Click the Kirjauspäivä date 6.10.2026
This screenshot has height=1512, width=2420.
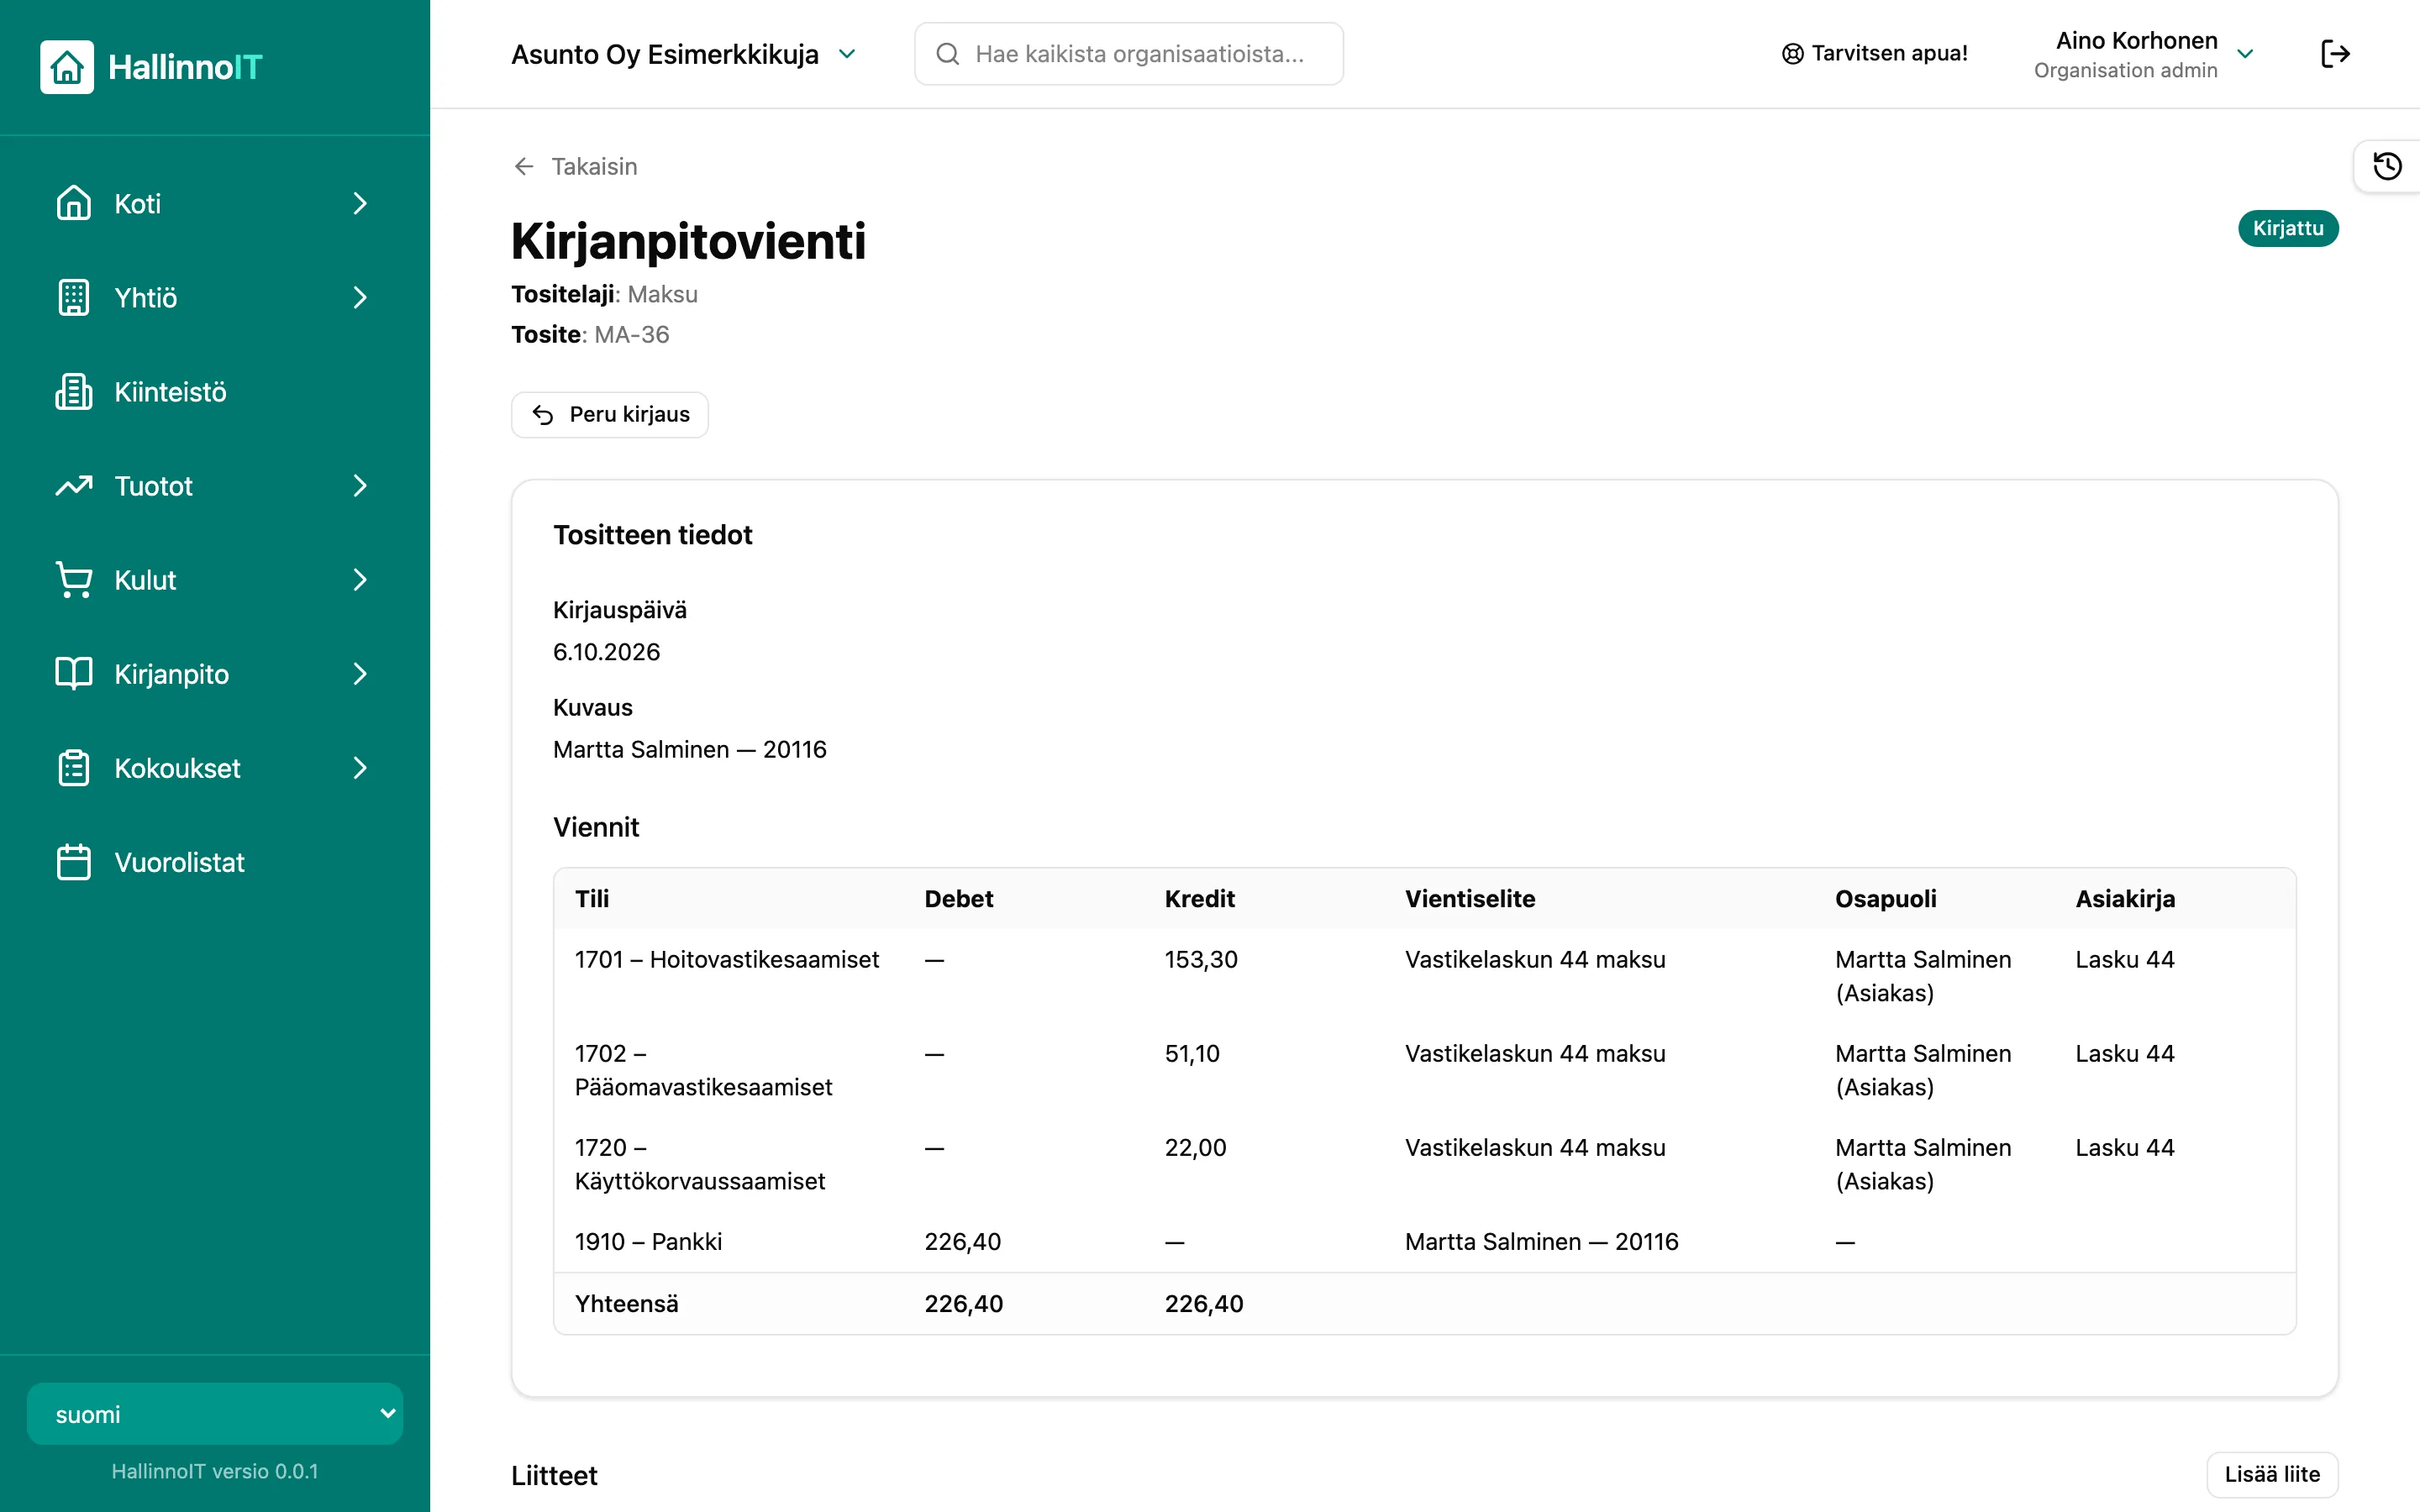(607, 652)
